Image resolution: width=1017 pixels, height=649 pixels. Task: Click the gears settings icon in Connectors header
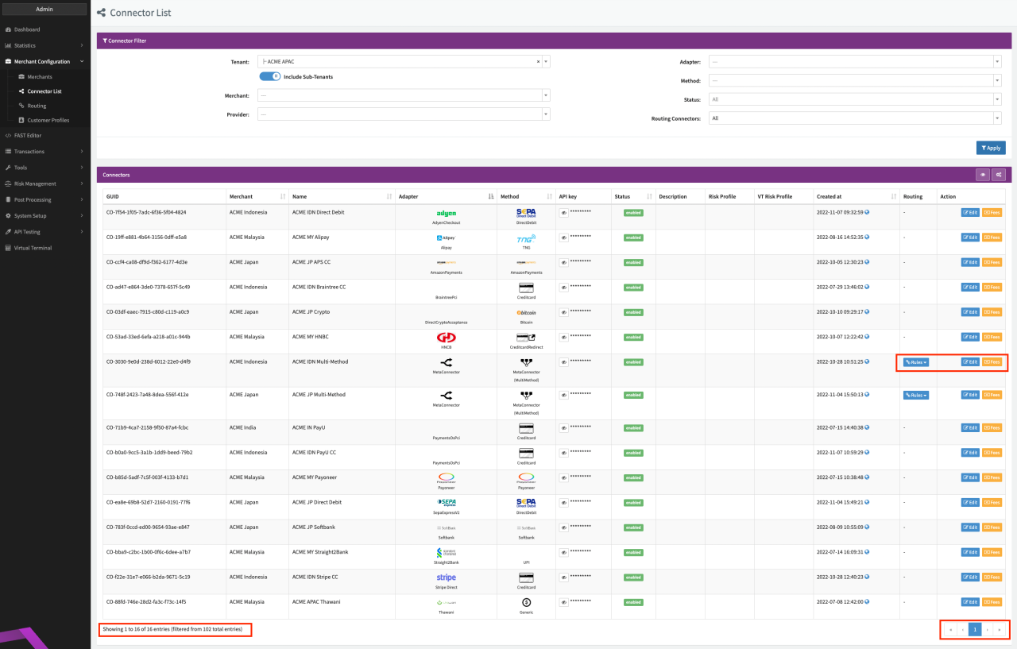[999, 175]
